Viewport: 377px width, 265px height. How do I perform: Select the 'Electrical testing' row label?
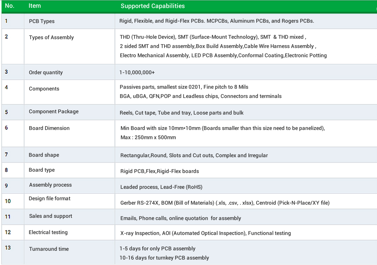[48, 232]
